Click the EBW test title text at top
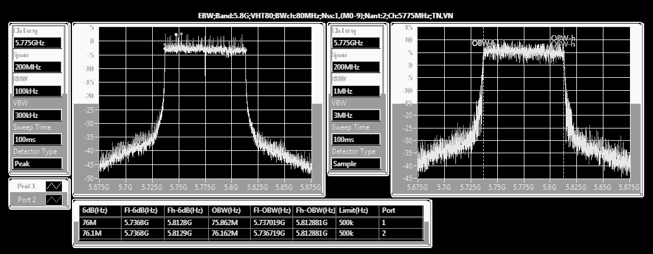653x254 pixels. [x=326, y=15]
